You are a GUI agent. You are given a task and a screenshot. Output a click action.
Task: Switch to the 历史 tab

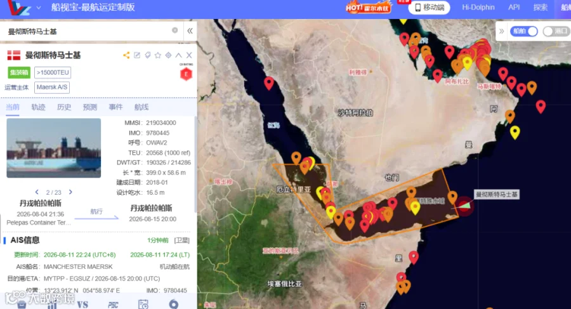click(x=64, y=107)
